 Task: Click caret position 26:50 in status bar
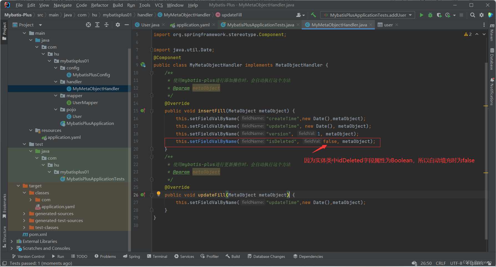click(x=426, y=263)
